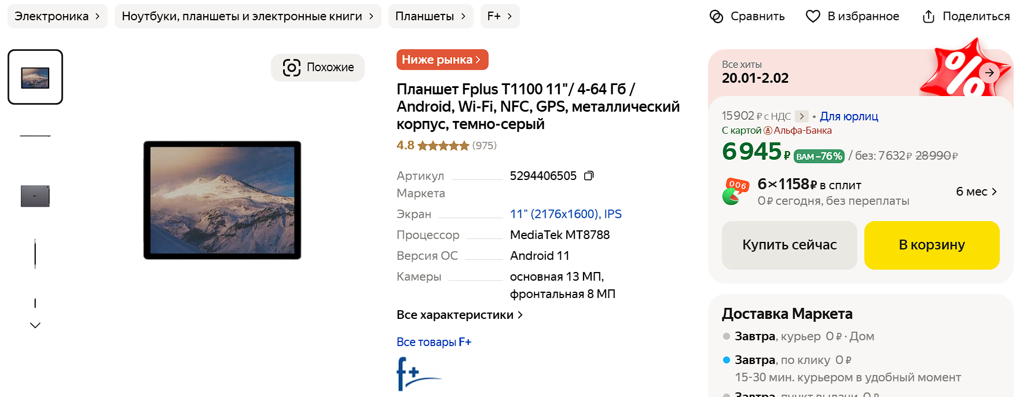Click the camera icon for similar items (Похожие)
This screenshot has height=397, width=1016.
click(x=292, y=67)
